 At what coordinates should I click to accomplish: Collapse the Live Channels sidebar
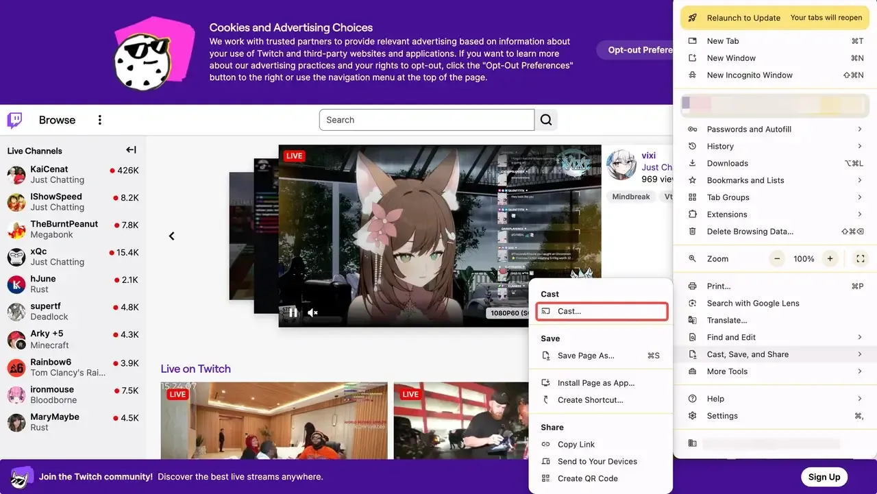[131, 150]
